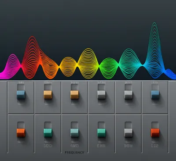
Task: Click the orange slider knob above the 4NB slider
Action: coord(74,95)
